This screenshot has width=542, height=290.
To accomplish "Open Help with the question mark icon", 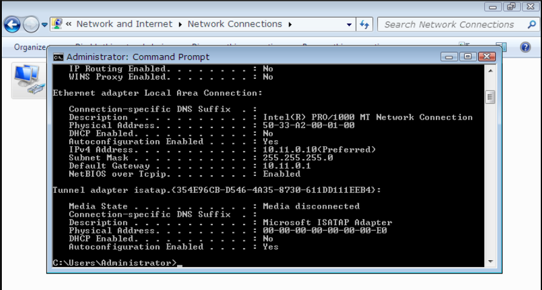I will [x=525, y=47].
